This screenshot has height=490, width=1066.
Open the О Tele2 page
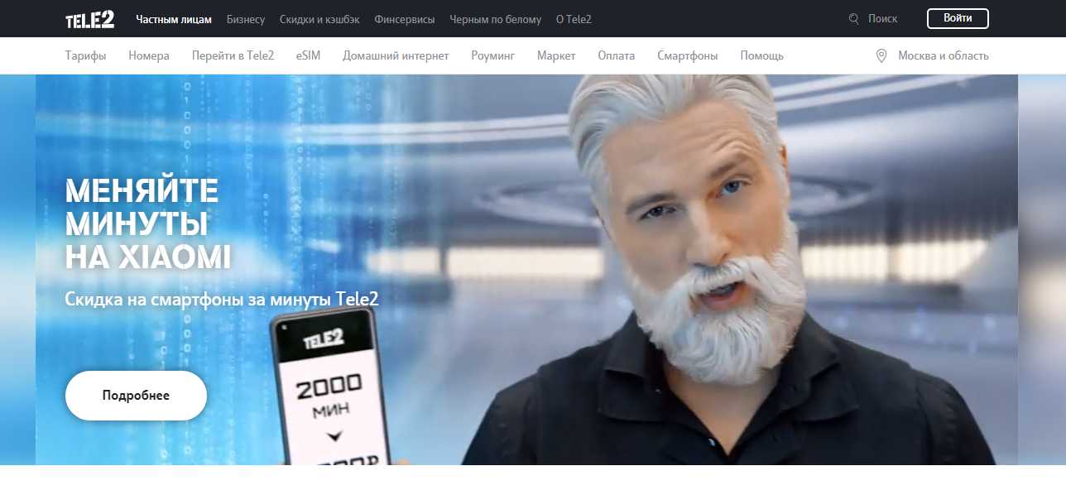[574, 19]
